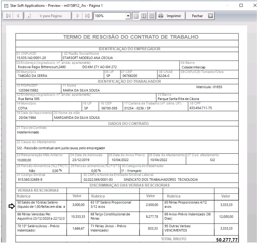Viewport: 257px width, 243px height.
Task: Click 66 Férias Vencidas Per. Aquisitivo
Action: (x=41, y=216)
